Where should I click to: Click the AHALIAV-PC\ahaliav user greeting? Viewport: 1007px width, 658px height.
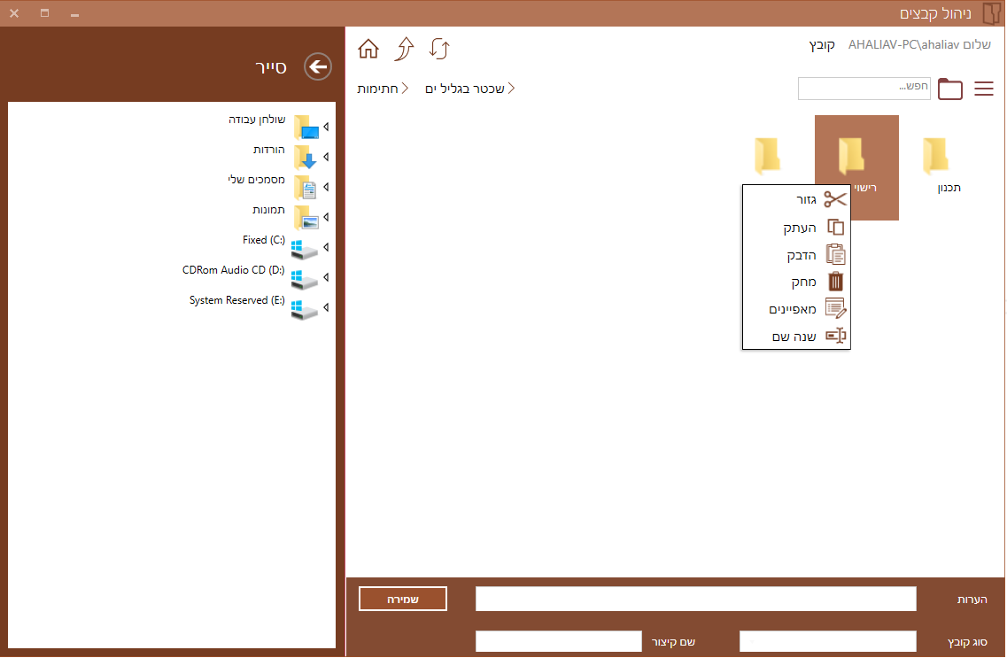[x=919, y=45]
